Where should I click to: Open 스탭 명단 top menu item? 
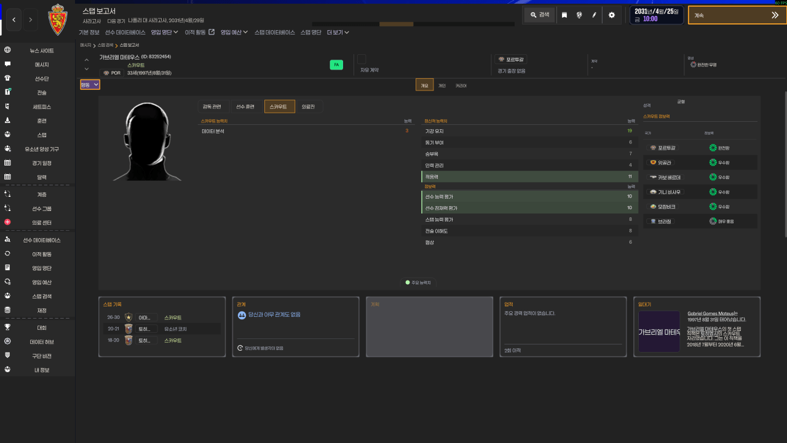(x=311, y=32)
